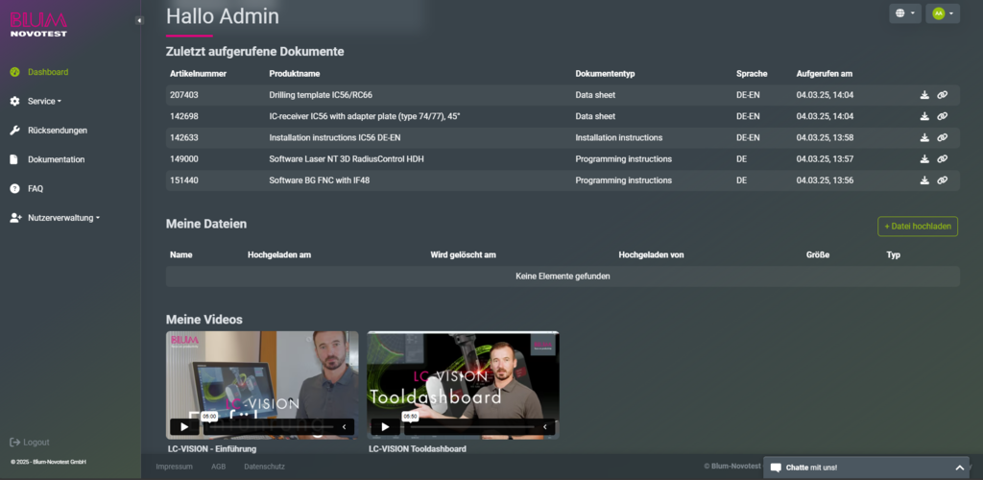Image resolution: width=983 pixels, height=480 pixels.
Task: Click the Service gear icon
Action: click(x=15, y=101)
